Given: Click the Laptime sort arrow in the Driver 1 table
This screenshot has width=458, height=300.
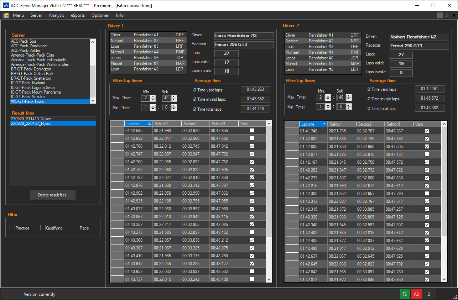Looking at the screenshot, I should [149, 124].
